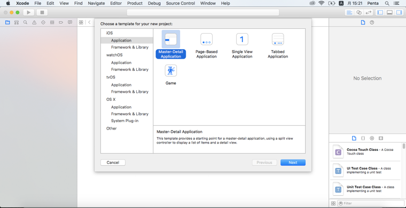Select Unit Test Case Class in library
The image size is (406, 208).
pyautogui.click(x=366, y=189)
